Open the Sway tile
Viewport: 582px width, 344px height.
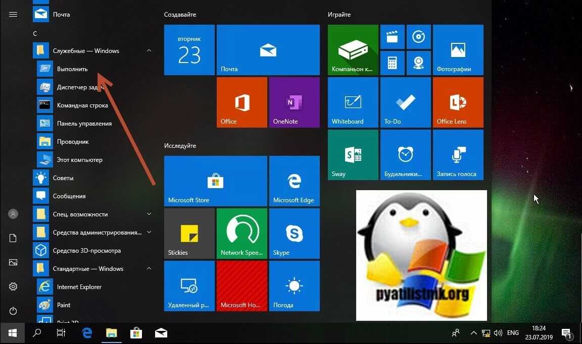353,155
